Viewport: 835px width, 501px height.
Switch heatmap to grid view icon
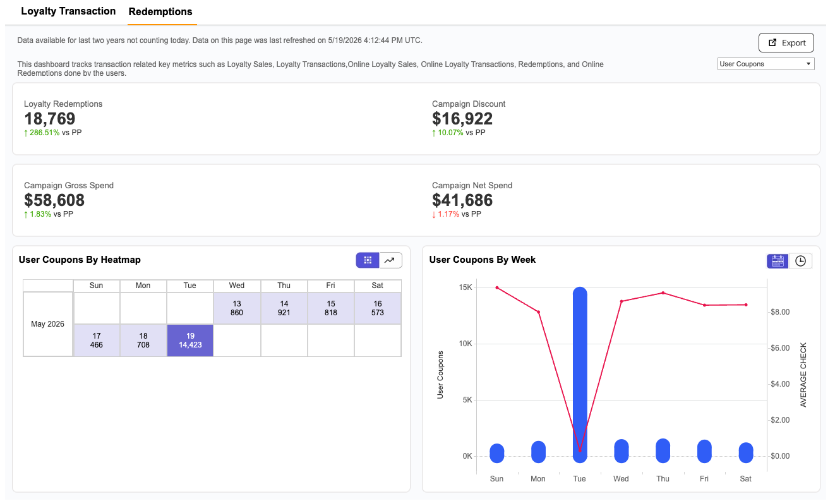pos(368,260)
